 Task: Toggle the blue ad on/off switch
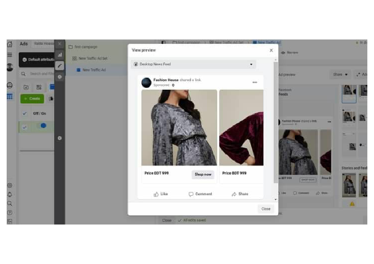click(43, 126)
